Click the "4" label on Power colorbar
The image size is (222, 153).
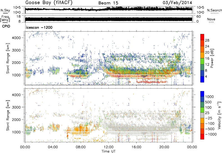[x=206, y=76]
